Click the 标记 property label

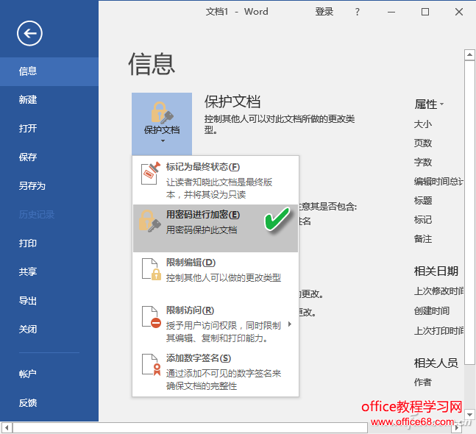(x=423, y=220)
